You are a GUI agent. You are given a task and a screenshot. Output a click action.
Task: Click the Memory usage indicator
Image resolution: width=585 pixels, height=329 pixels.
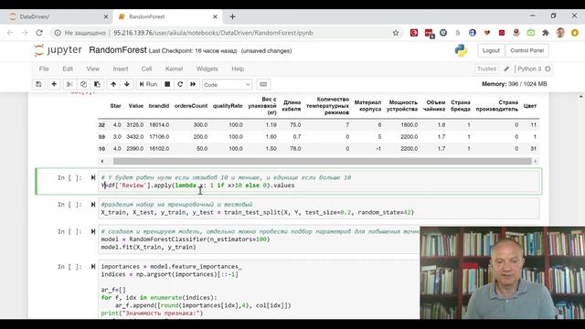[514, 84]
